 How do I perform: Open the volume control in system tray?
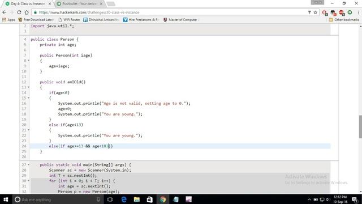pos(328,199)
